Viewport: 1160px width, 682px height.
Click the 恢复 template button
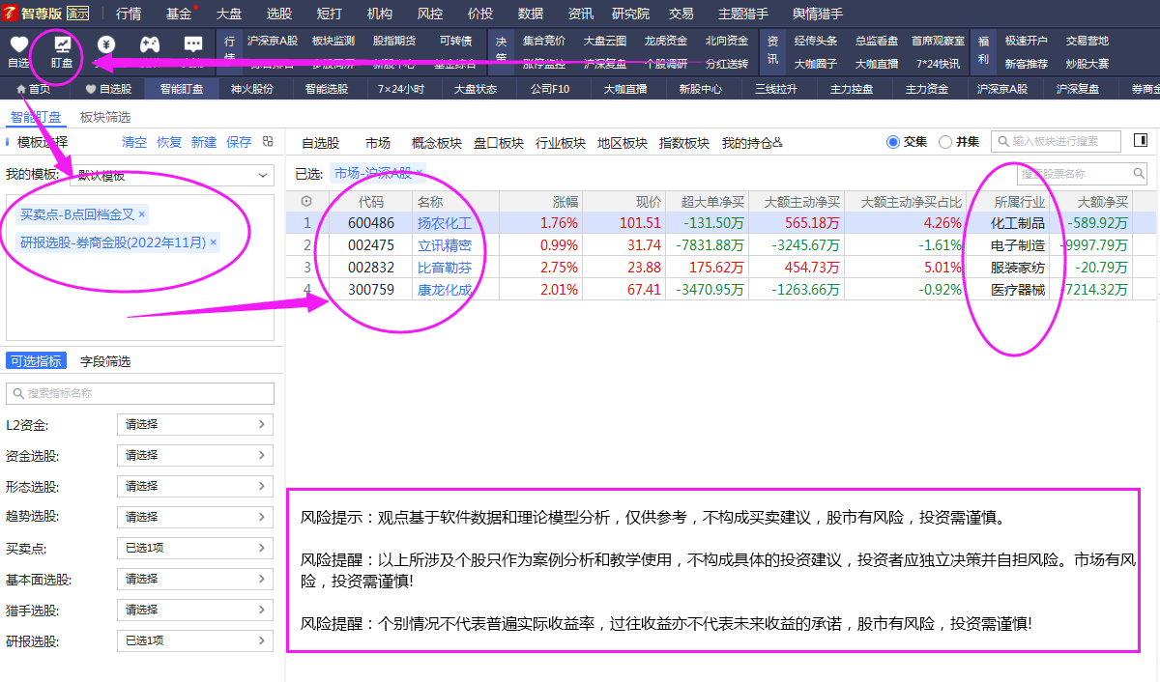point(169,142)
